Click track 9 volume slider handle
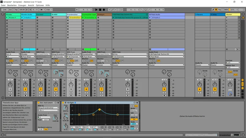 pos(172,80)
